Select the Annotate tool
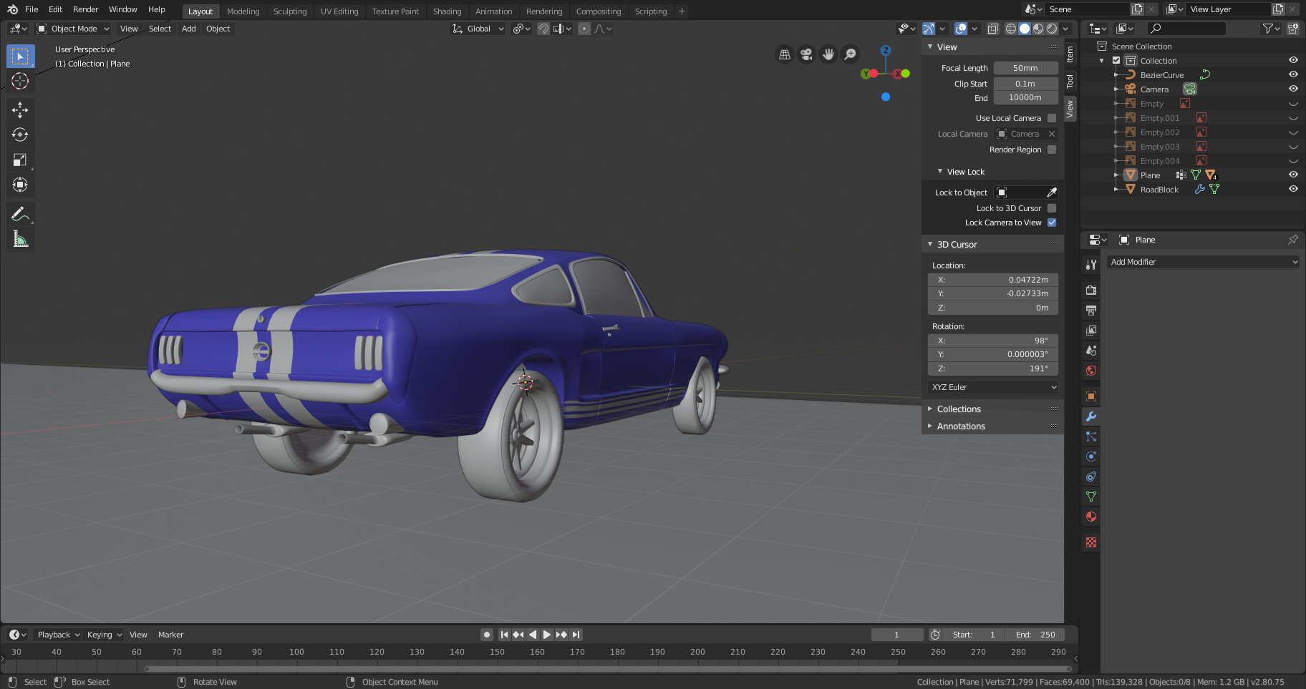1306x689 pixels. (20, 213)
